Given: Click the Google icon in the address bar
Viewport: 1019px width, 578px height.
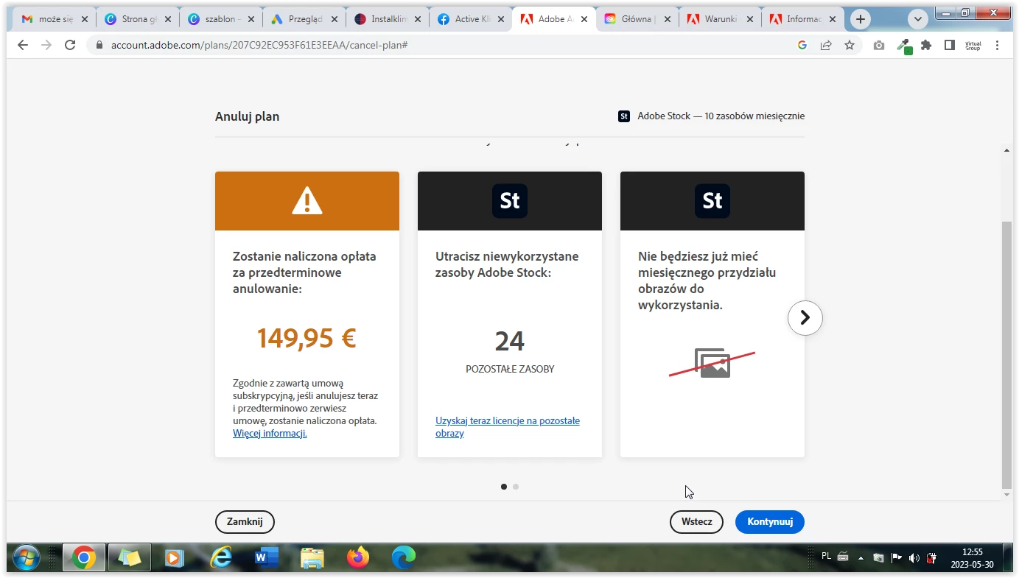Looking at the screenshot, I should (x=802, y=45).
